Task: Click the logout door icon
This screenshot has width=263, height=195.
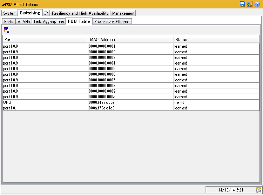Action: point(250,4)
